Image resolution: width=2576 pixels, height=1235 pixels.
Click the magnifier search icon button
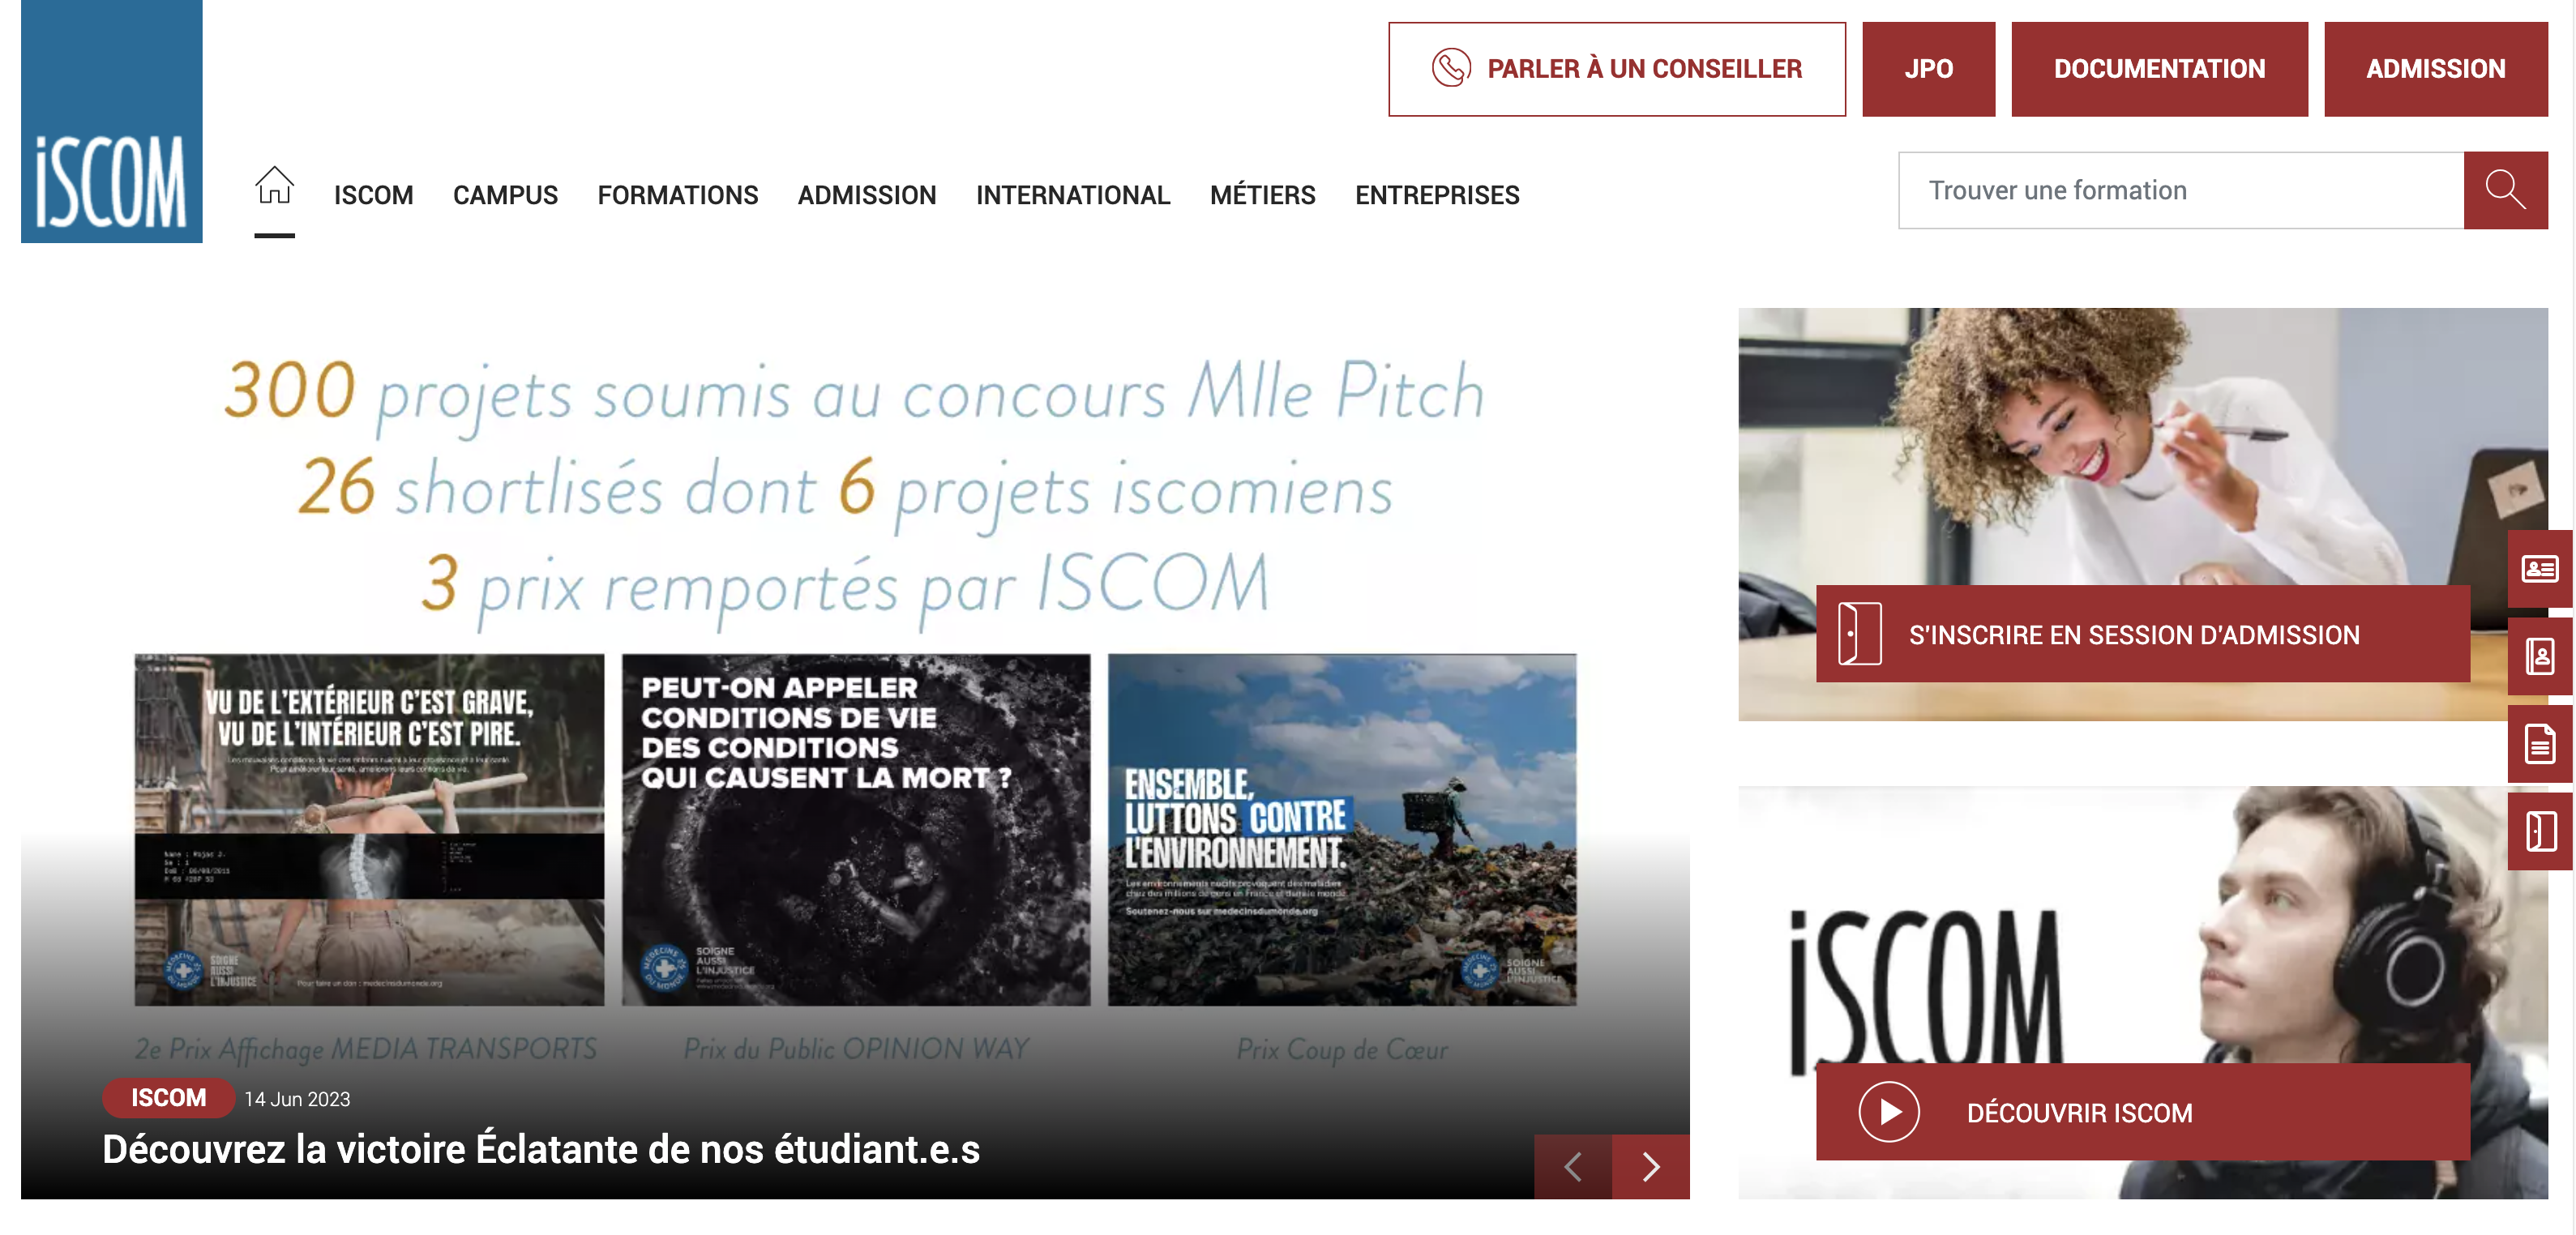point(2505,190)
